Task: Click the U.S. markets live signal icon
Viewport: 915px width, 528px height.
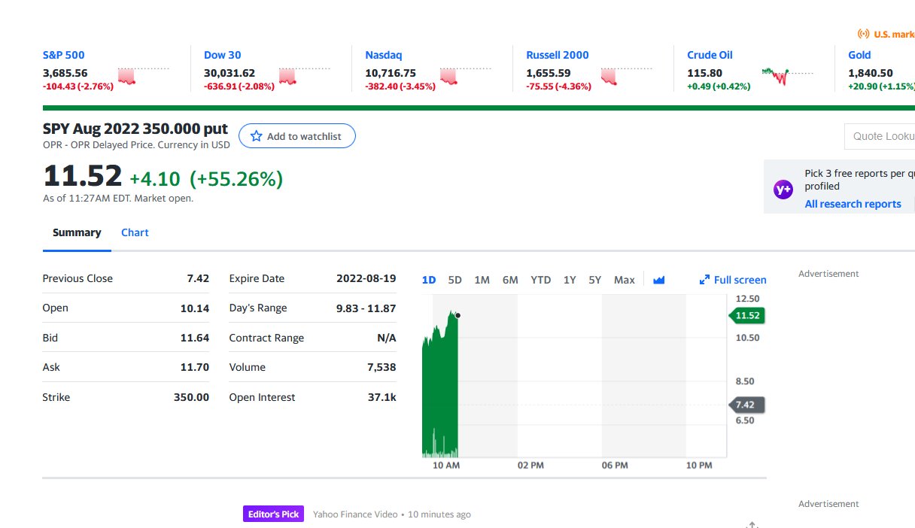Action: pos(864,34)
